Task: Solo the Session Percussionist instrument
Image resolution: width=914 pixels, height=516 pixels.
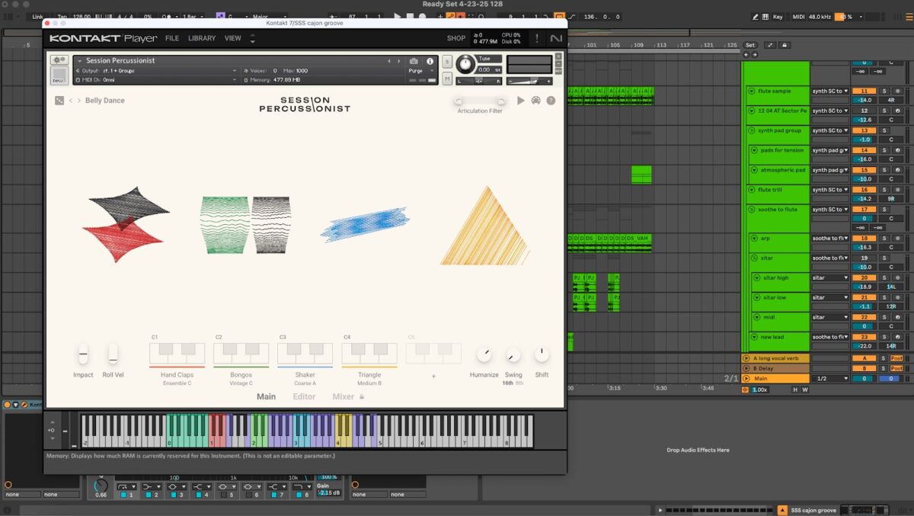Action: tap(447, 61)
